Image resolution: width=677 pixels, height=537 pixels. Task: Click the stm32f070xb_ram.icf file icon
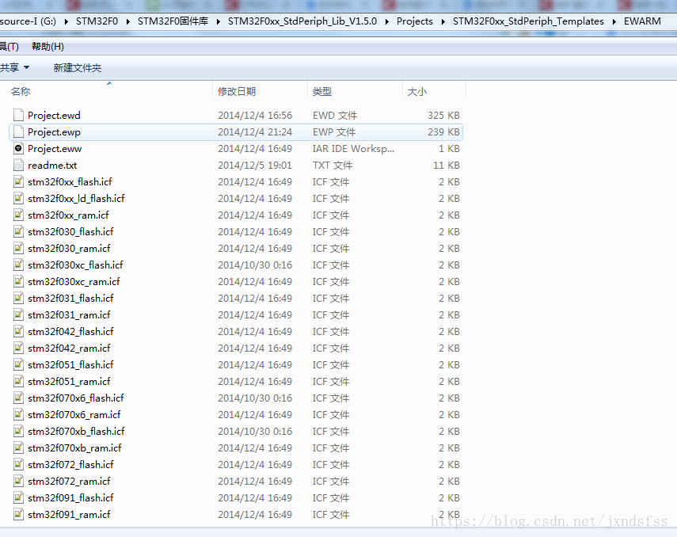(x=18, y=447)
